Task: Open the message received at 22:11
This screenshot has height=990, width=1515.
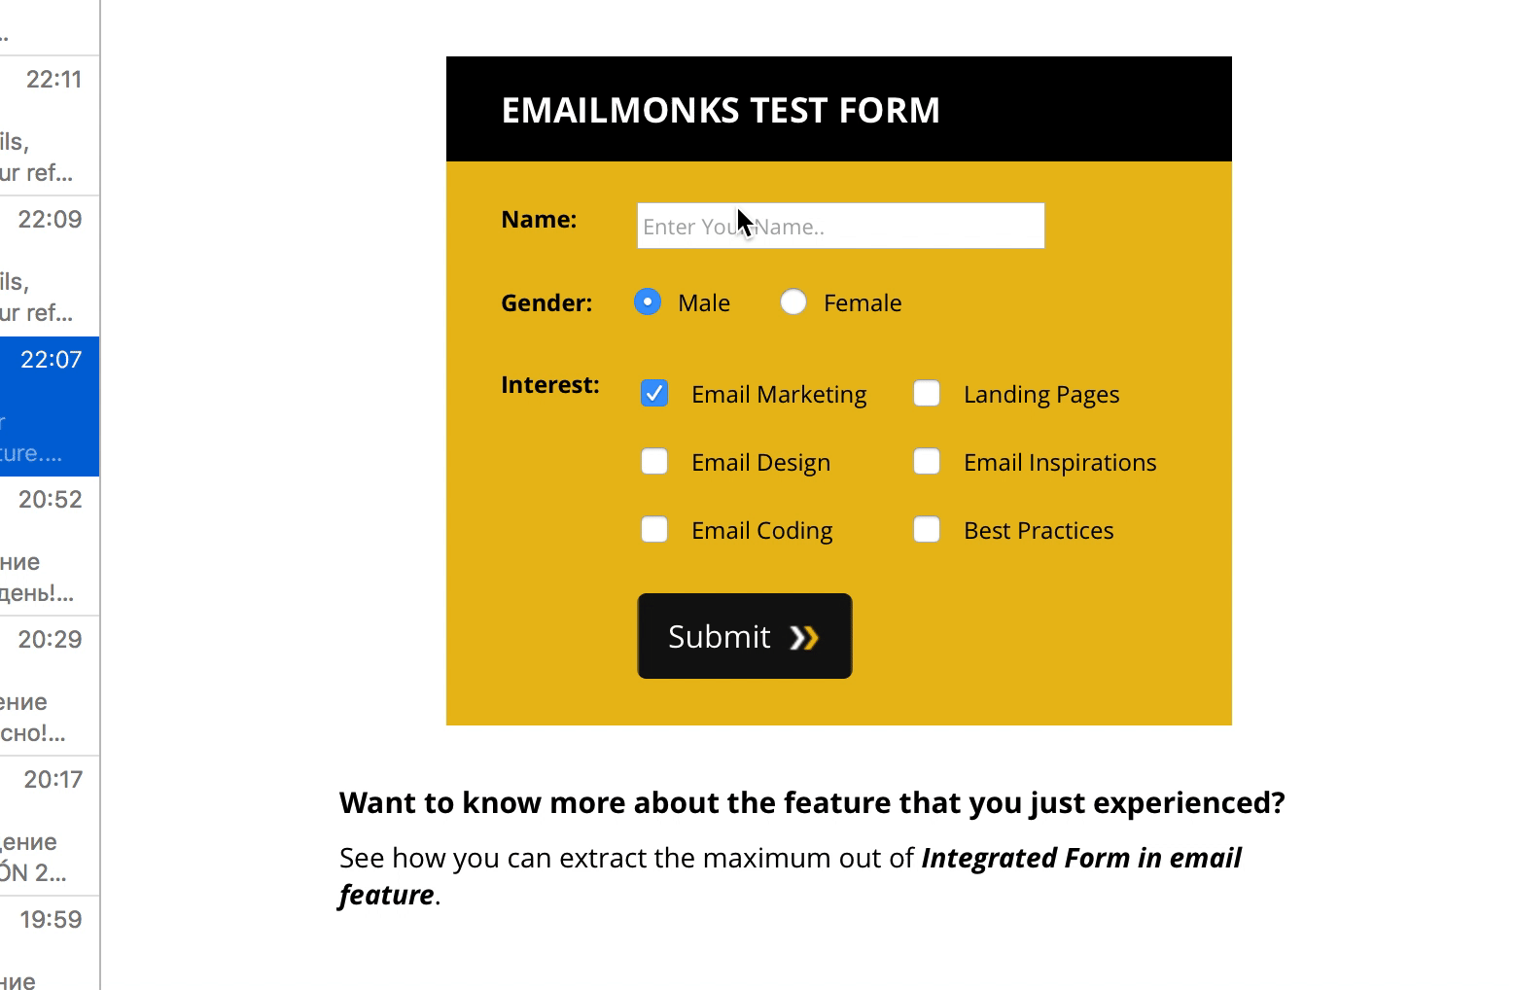Action: tap(49, 125)
